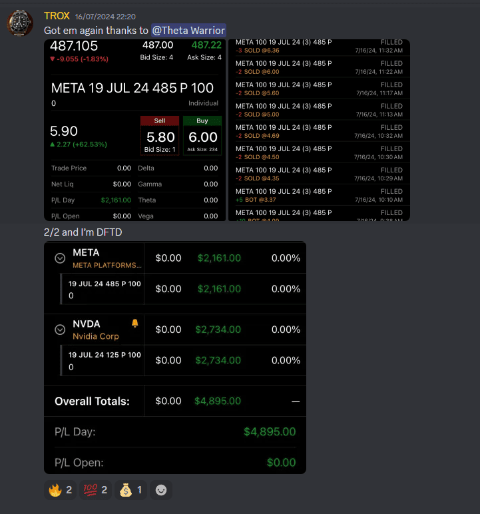The width and height of the screenshot is (480, 514).
Task: Open TROX's watch avatar
Action: tap(20, 23)
